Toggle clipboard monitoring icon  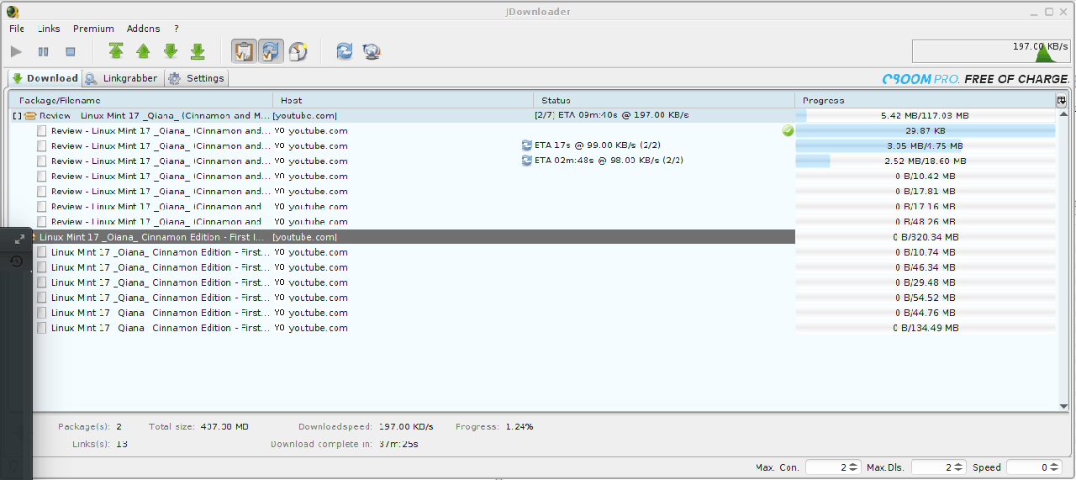click(244, 52)
